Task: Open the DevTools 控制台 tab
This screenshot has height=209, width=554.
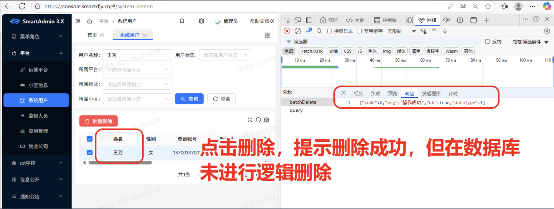Action: coord(385,20)
